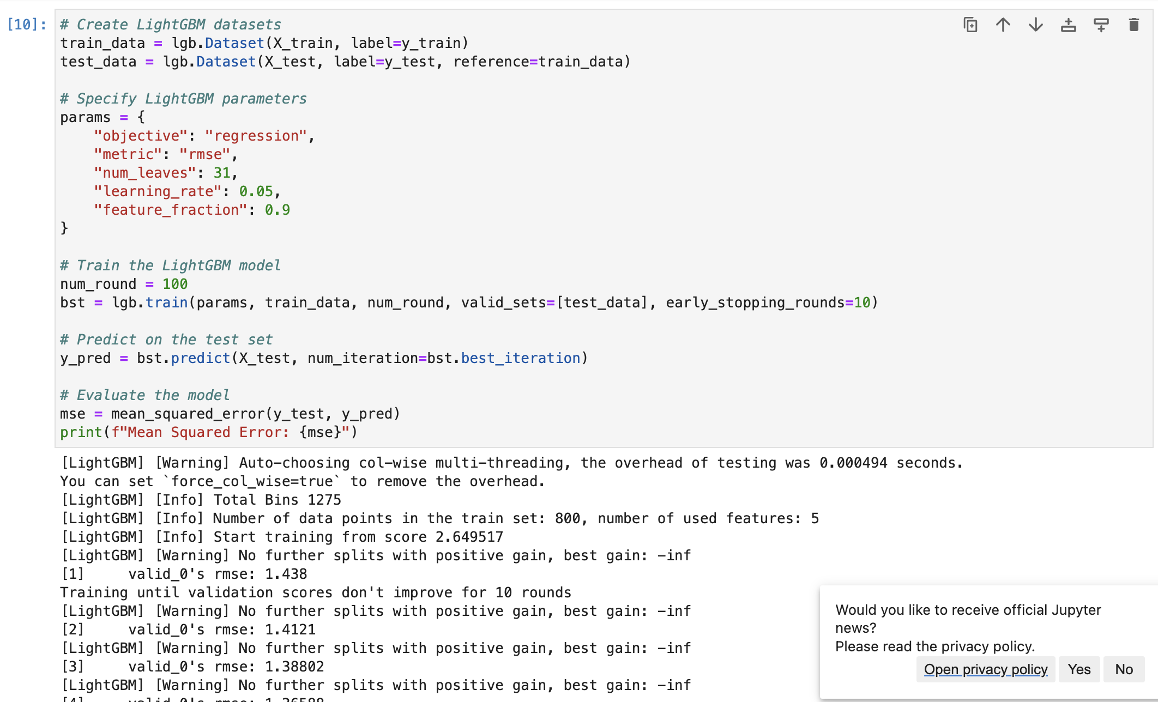Image resolution: width=1158 pixels, height=702 pixels.
Task: Move cell down with the down arrow
Action: (1036, 25)
